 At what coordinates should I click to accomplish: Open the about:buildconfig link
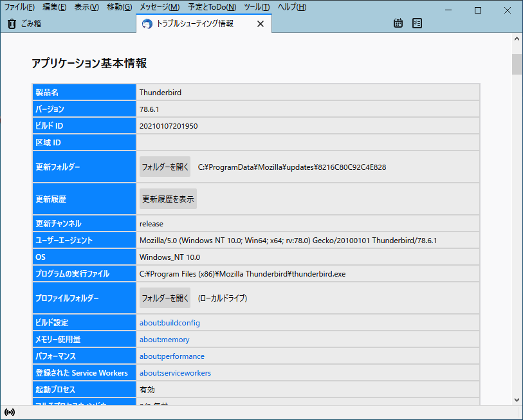(169, 323)
